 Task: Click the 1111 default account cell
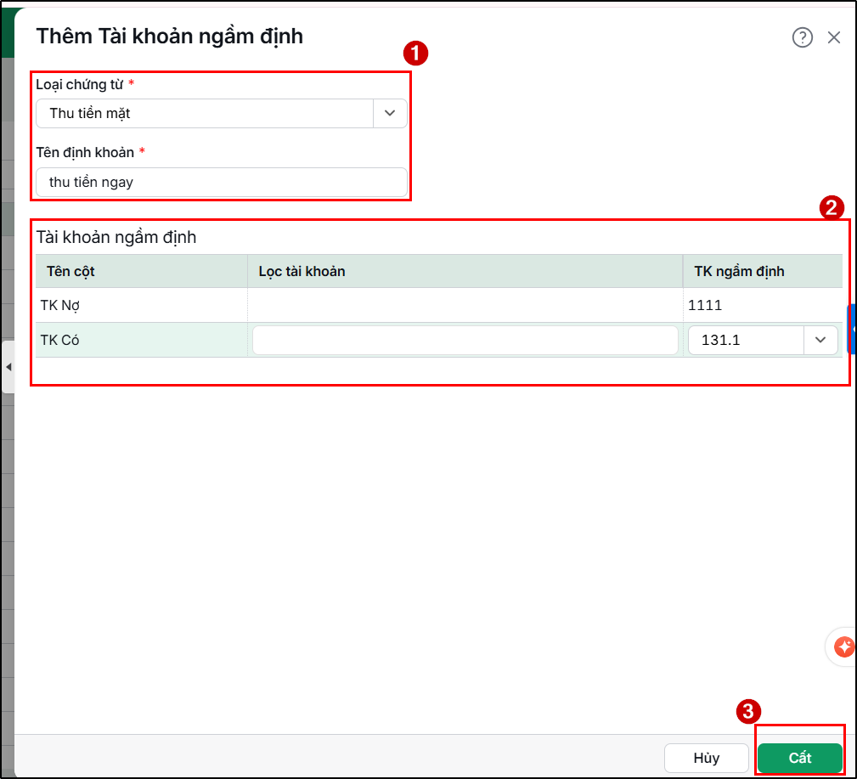pos(763,305)
